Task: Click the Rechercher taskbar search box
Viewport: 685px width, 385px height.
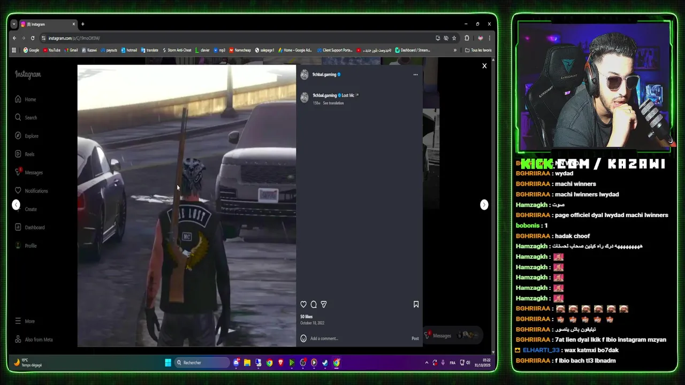Action: tap(202, 363)
